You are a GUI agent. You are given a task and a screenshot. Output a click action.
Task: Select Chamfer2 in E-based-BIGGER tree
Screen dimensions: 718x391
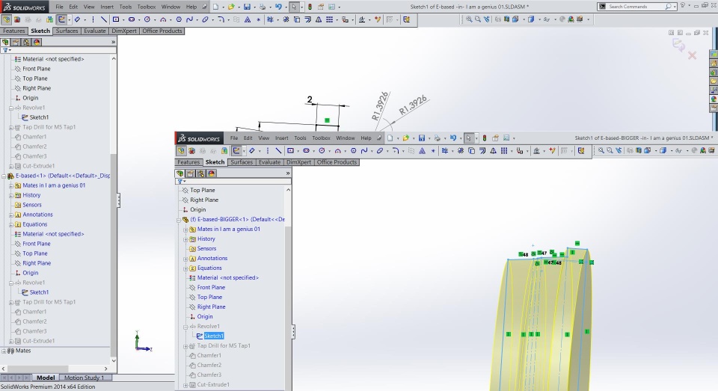pos(209,366)
